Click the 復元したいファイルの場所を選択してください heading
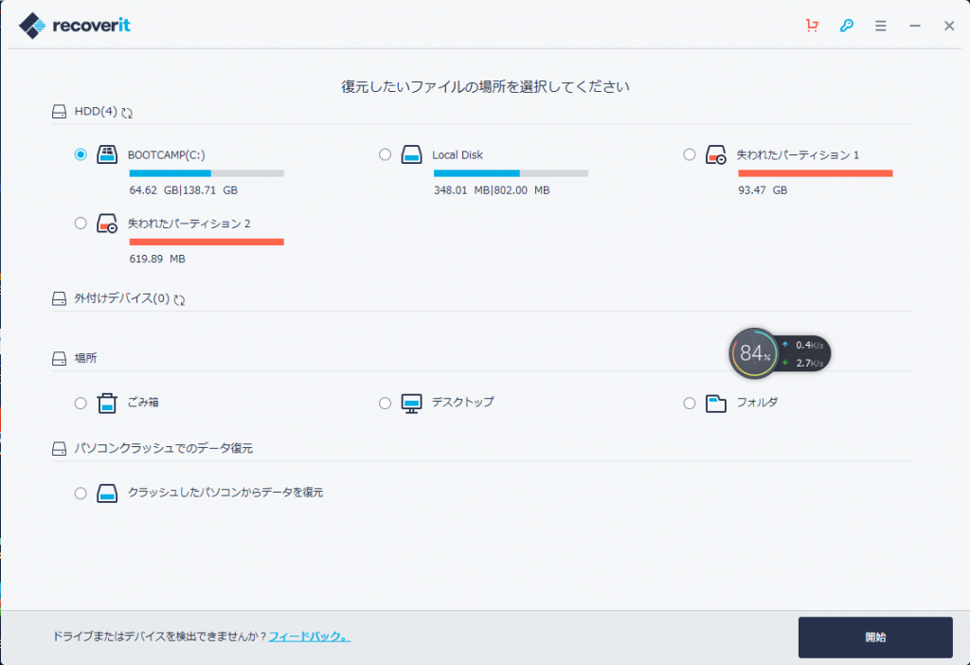Viewport: 970px width, 665px height. pos(485,86)
